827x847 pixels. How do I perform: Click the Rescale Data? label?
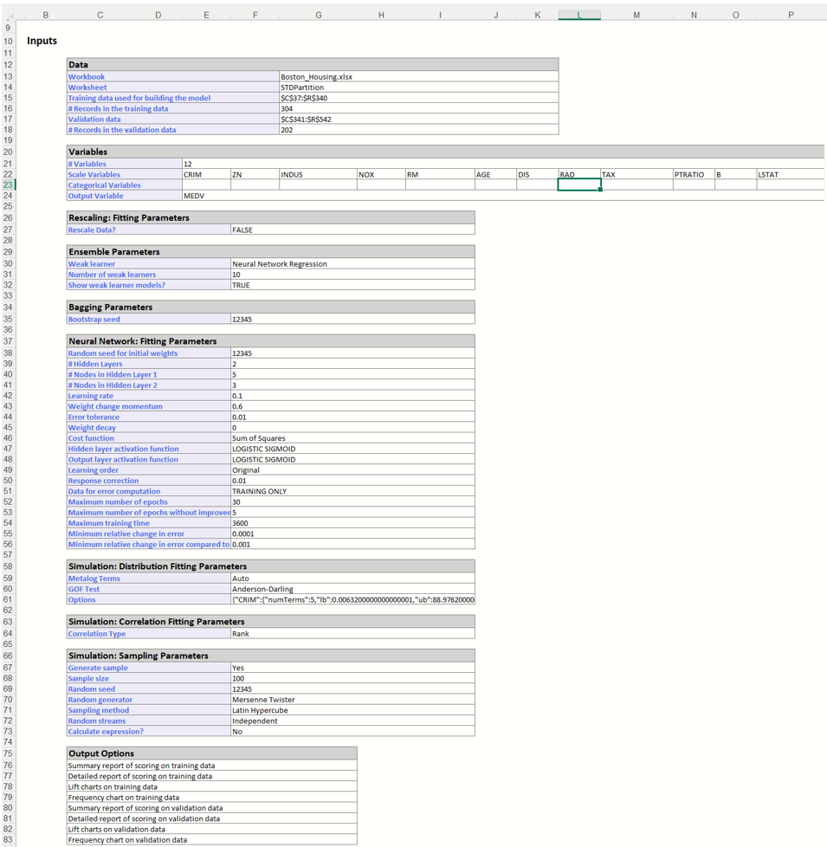click(x=92, y=230)
